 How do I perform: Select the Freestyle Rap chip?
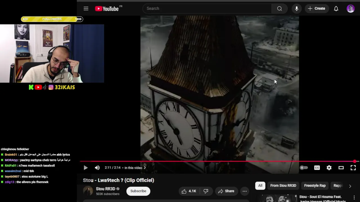315,185
